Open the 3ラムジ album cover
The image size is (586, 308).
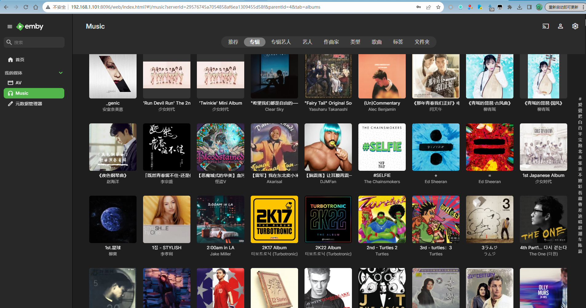click(490, 219)
